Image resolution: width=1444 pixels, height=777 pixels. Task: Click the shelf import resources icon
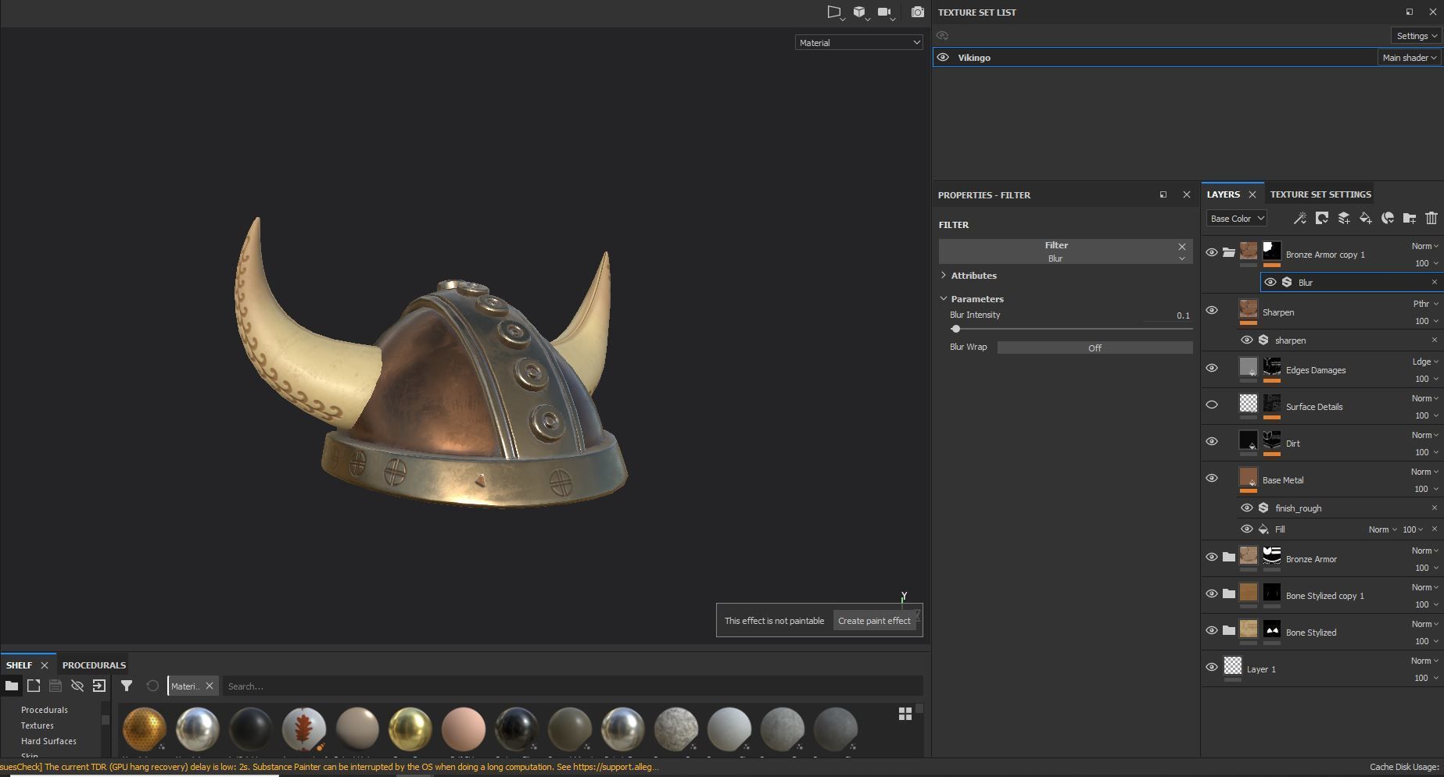[99, 686]
